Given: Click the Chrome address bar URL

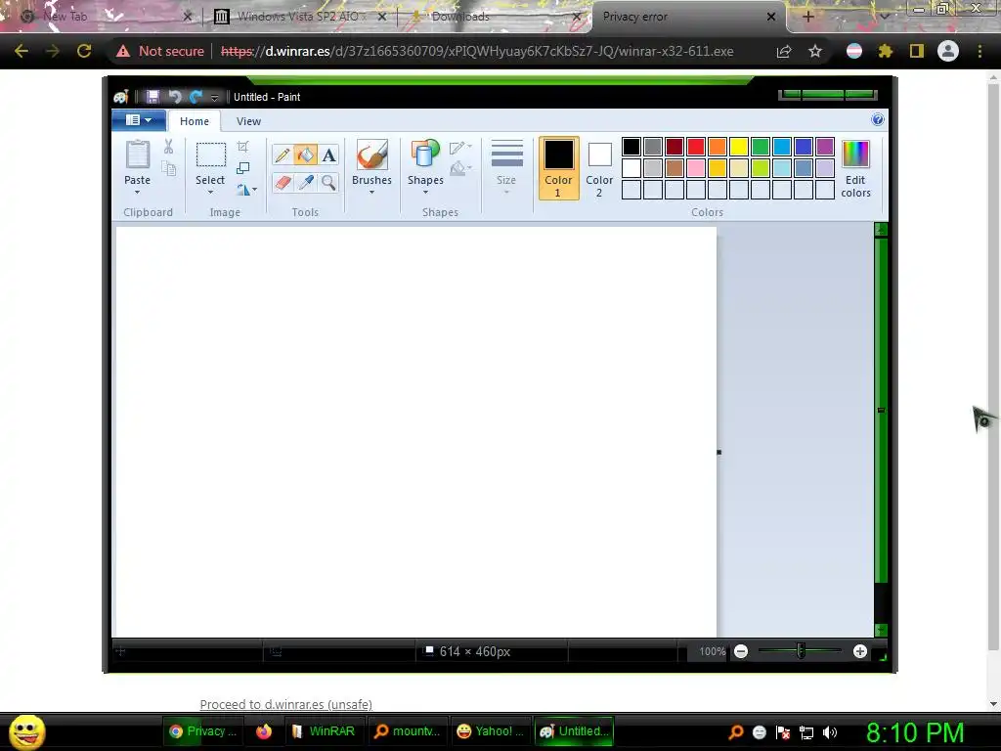Looking at the screenshot, I should [x=477, y=51].
